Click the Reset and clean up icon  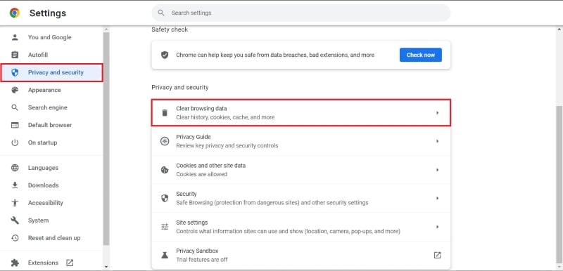(15, 238)
